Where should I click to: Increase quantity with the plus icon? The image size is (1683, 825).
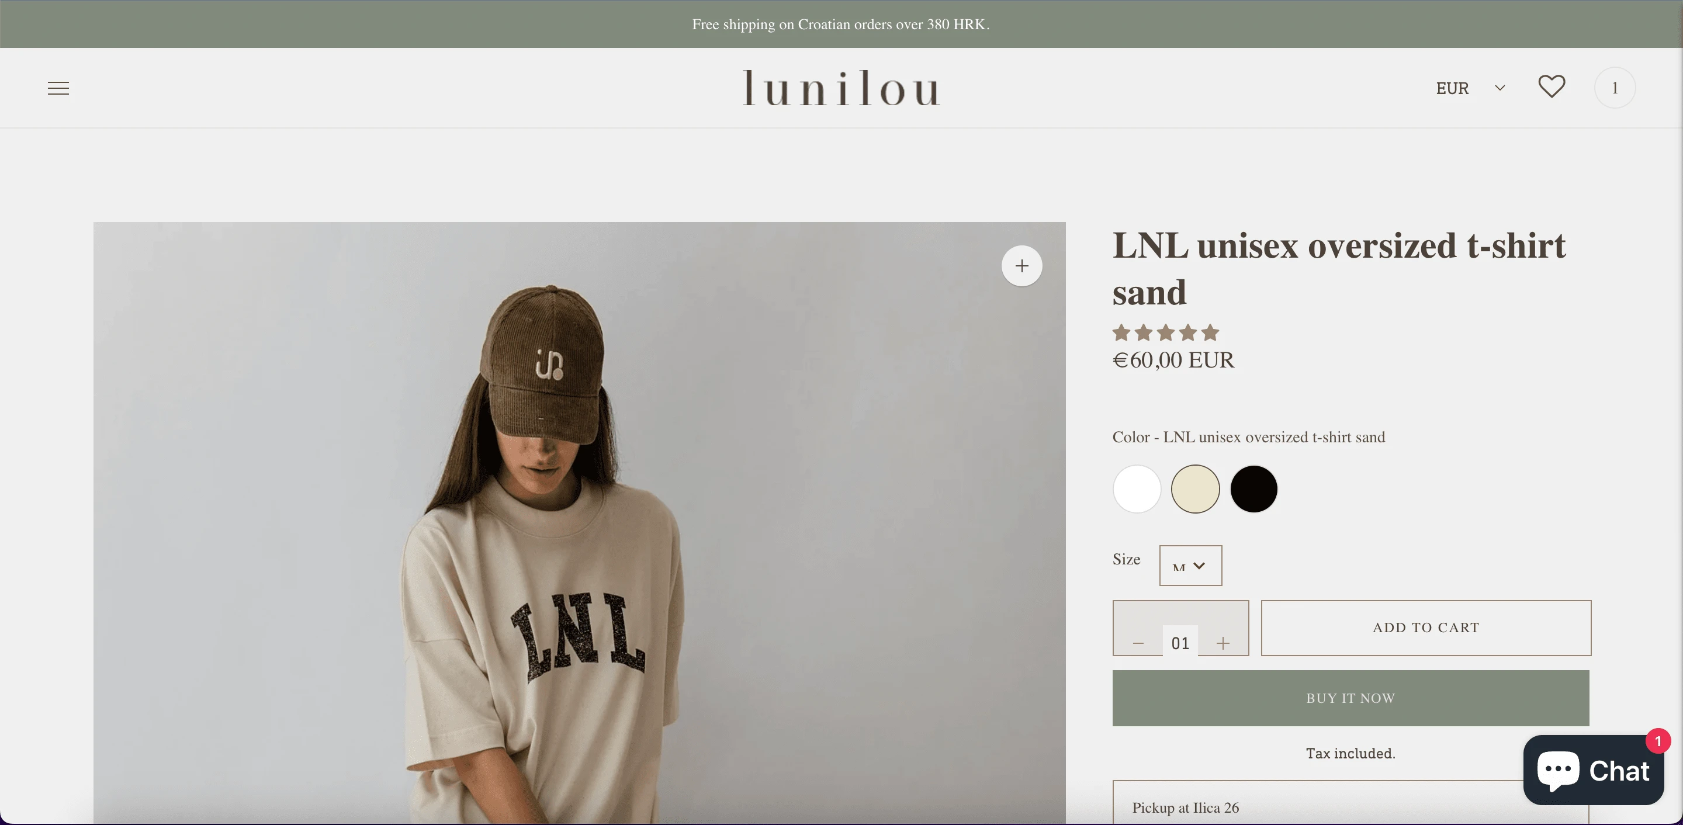pyautogui.click(x=1223, y=643)
